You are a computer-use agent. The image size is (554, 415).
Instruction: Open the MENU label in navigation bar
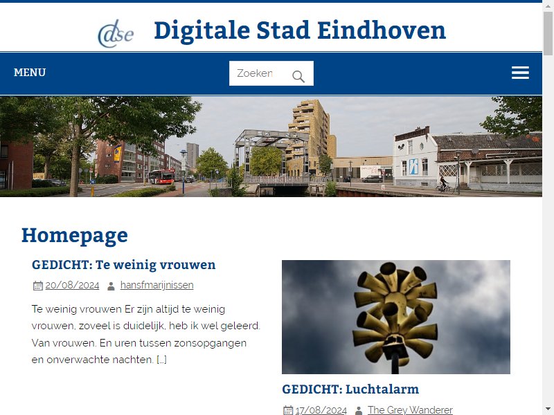(30, 73)
